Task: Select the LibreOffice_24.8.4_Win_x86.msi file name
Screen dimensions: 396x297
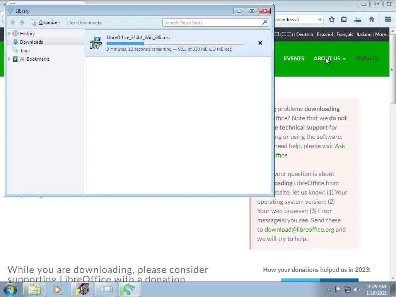Action: click(x=138, y=38)
